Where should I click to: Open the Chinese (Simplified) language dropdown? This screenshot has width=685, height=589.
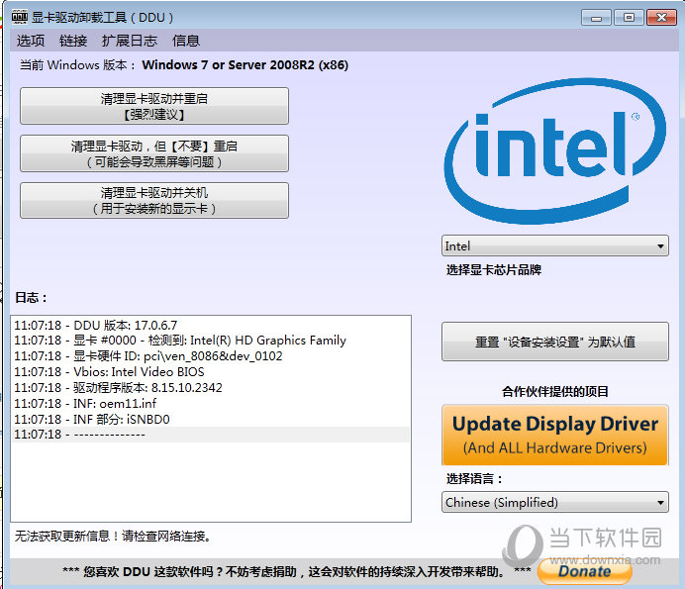tap(555, 502)
